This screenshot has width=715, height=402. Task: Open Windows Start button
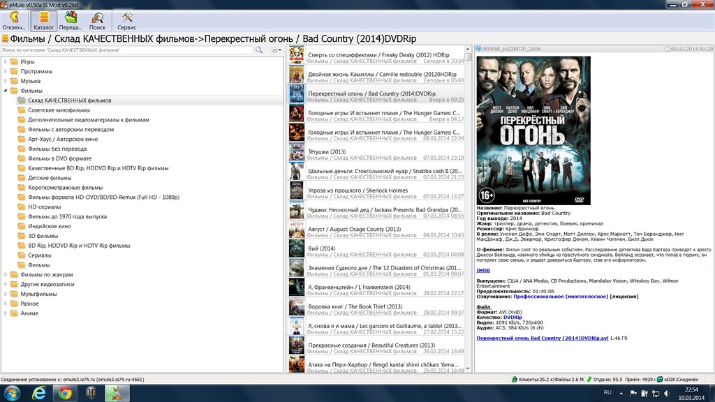[x=12, y=393]
